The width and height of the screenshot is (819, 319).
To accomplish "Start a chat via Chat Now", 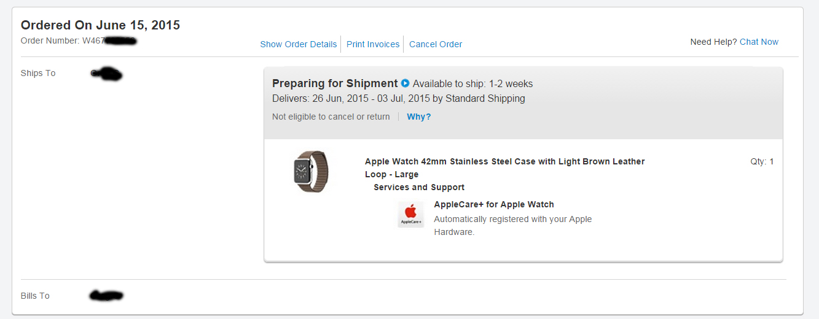I will [x=759, y=42].
